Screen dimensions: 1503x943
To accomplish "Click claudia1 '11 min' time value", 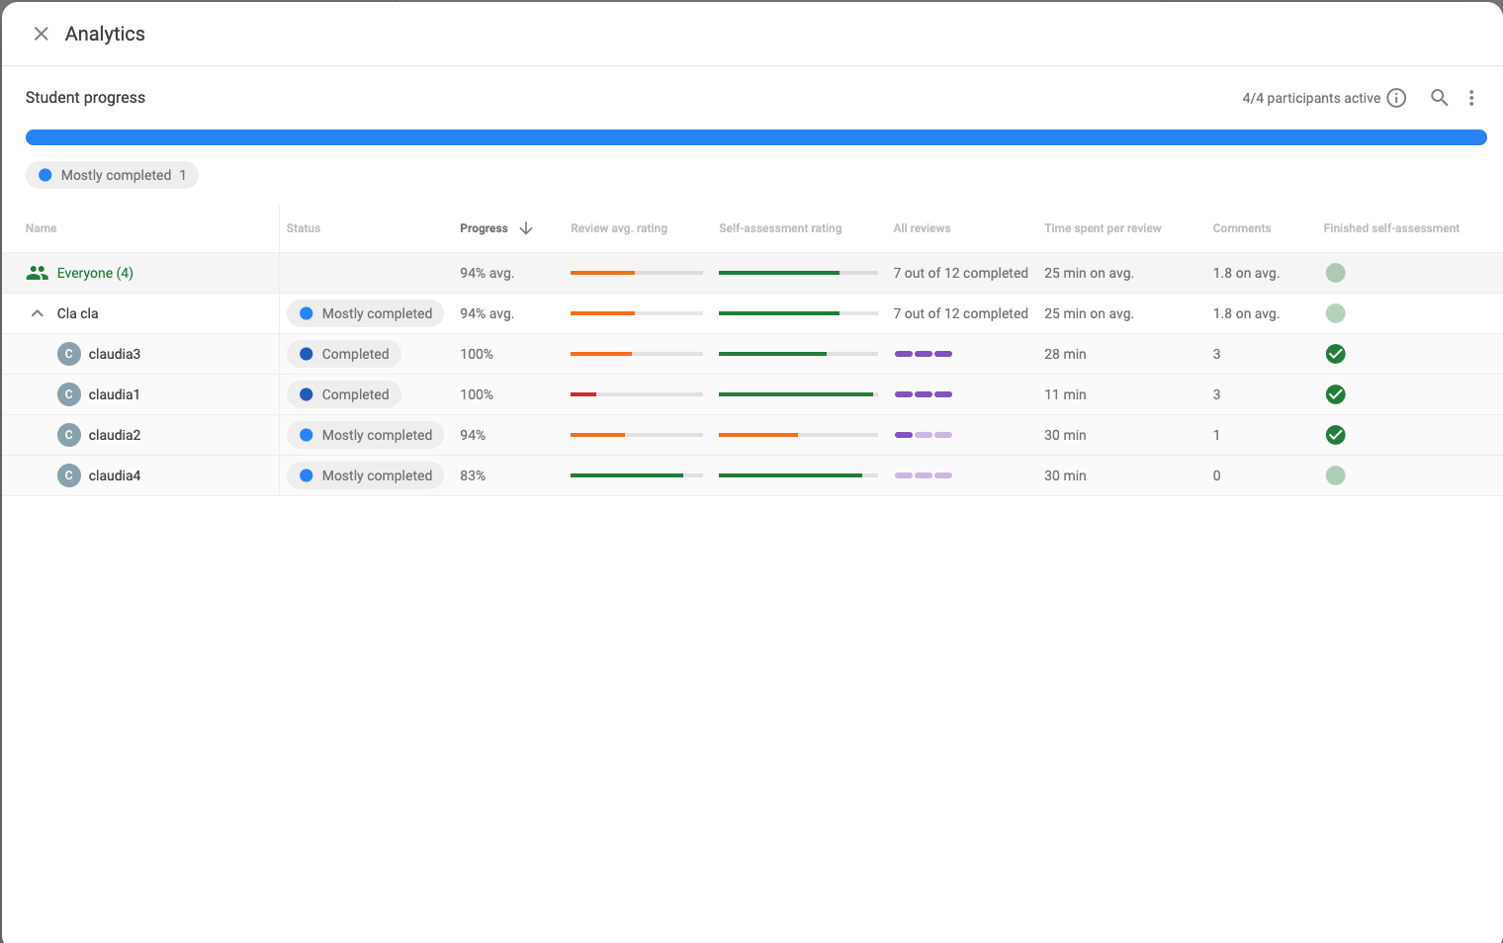I will (x=1065, y=394).
